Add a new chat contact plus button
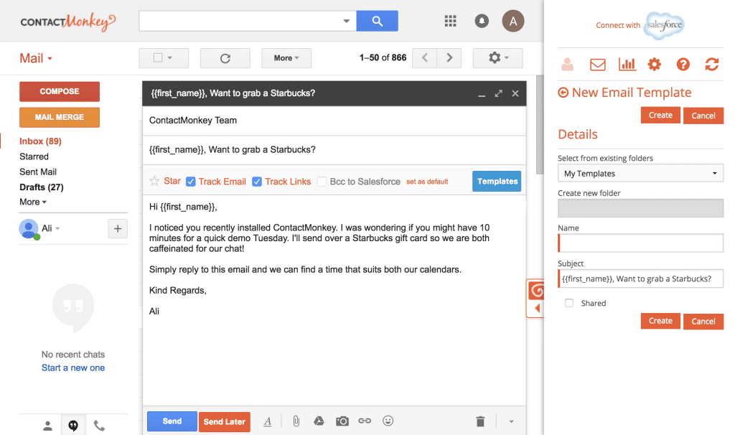Image resolution: width=735 pixels, height=435 pixels. point(118,229)
